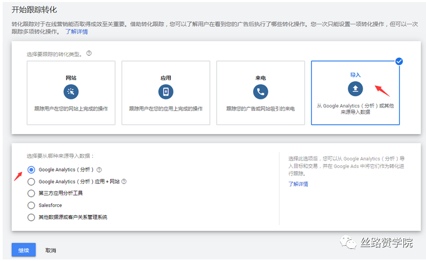
Task: Click the import upload arrow icon
Action: pyautogui.click(x=355, y=88)
